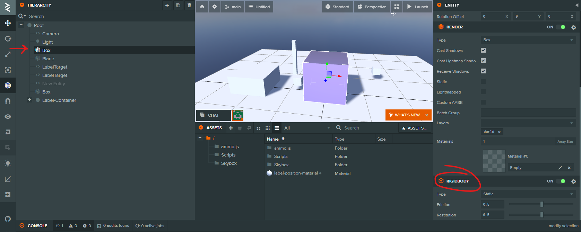The width and height of the screenshot is (581, 232).
Task: Duplicate entity using Hierarchy copy icon
Action: pos(178,5)
